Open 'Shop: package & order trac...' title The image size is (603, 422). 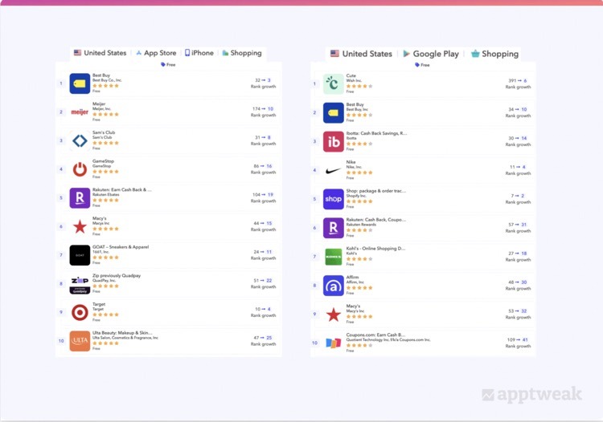pyautogui.click(x=376, y=191)
